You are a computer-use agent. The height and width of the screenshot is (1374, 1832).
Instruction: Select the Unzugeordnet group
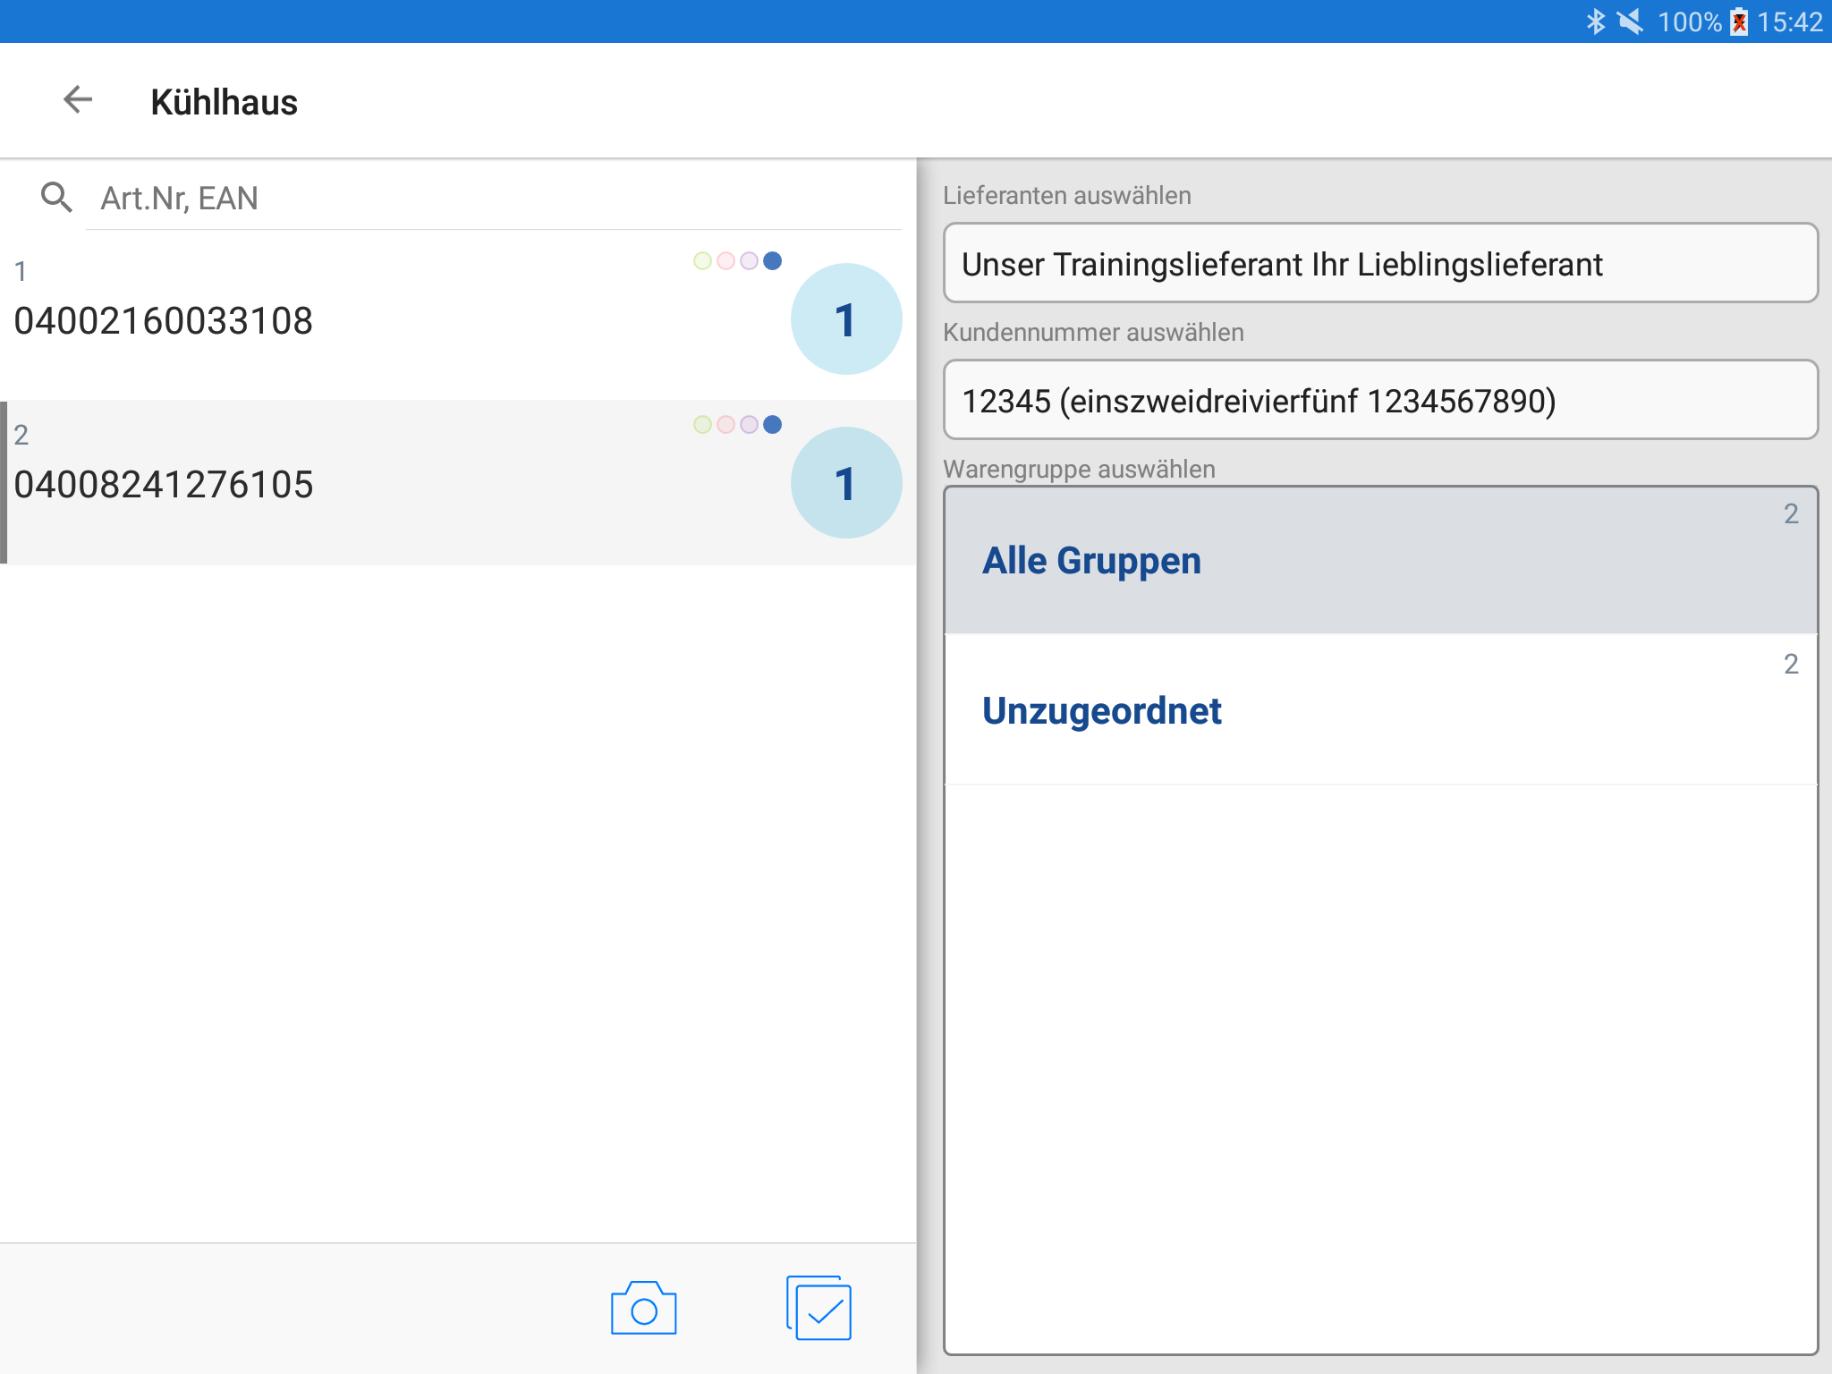point(1379,711)
